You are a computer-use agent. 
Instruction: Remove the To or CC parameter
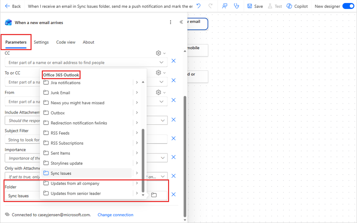click(x=174, y=81)
